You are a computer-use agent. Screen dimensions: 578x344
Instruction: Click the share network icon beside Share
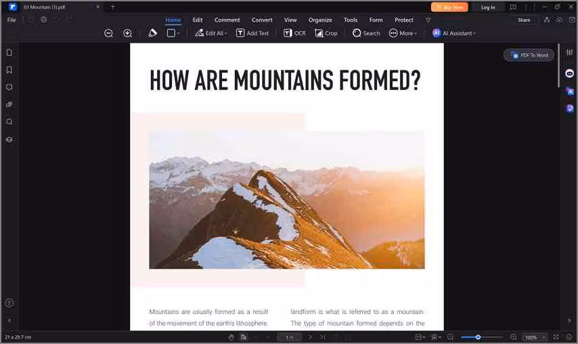[547, 20]
